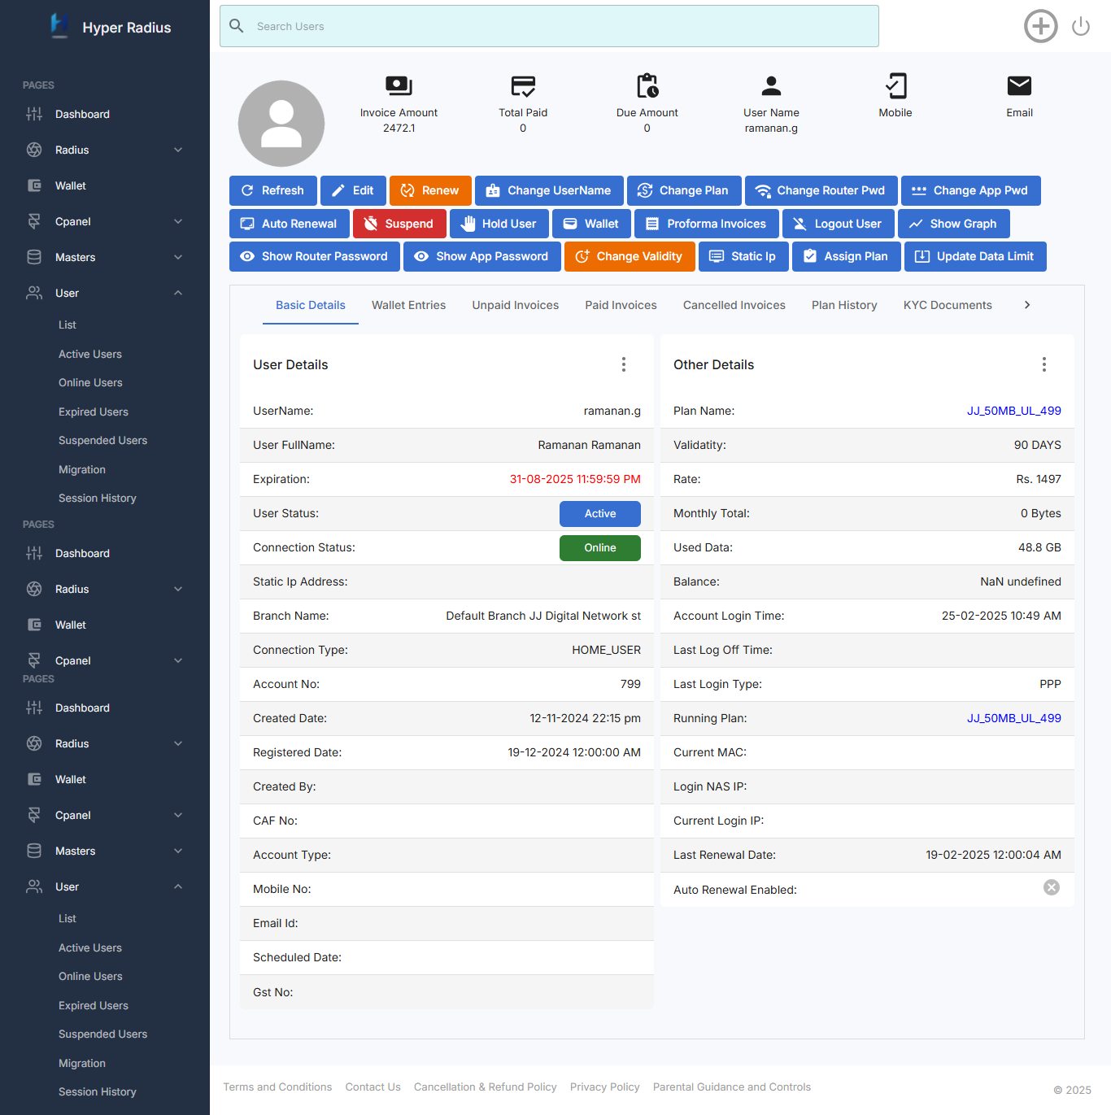Open the Unpaid Invoices tab
This screenshot has width=1111, height=1115.
(x=516, y=305)
